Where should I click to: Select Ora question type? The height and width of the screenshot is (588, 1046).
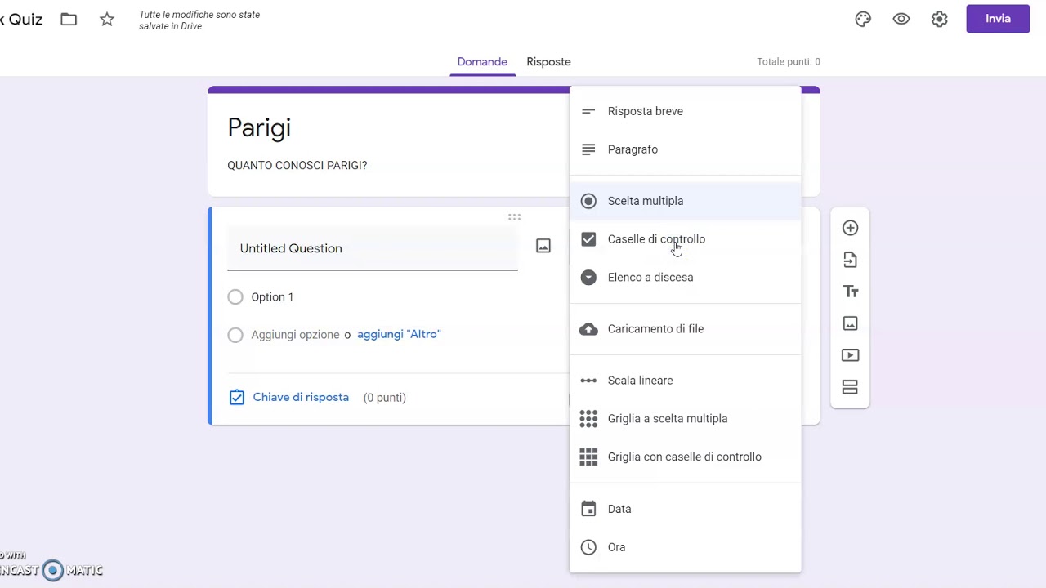click(685, 547)
